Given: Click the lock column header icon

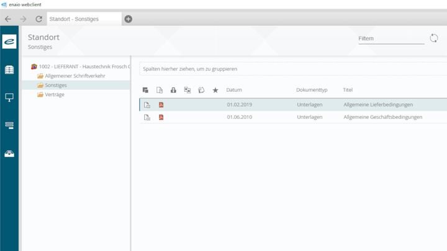Looking at the screenshot, I should [x=173, y=90].
